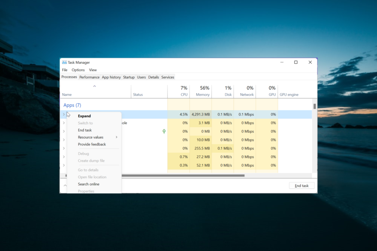The image size is (377, 251).
Task: Open the Resource values submenu arrow
Action: click(x=117, y=137)
